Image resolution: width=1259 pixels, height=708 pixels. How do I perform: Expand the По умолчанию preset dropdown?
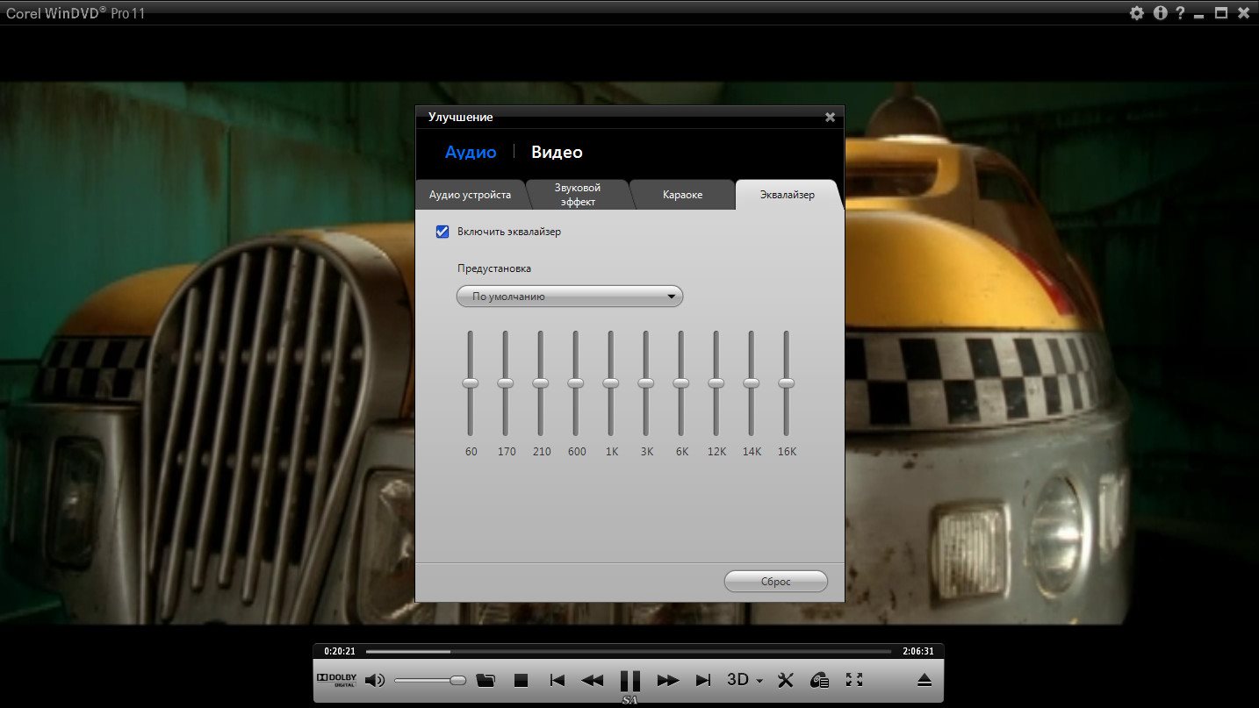[570, 297]
